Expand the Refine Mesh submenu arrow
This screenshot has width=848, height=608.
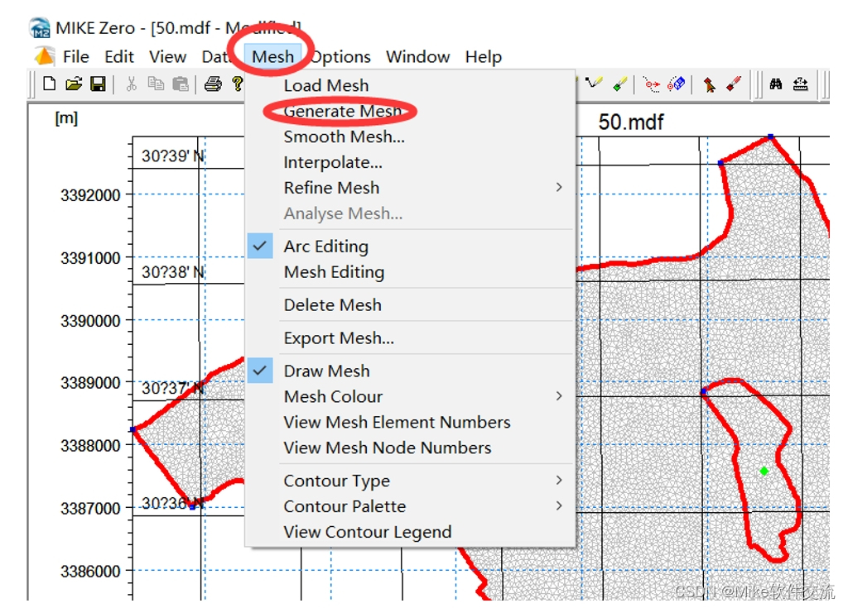[x=559, y=187]
